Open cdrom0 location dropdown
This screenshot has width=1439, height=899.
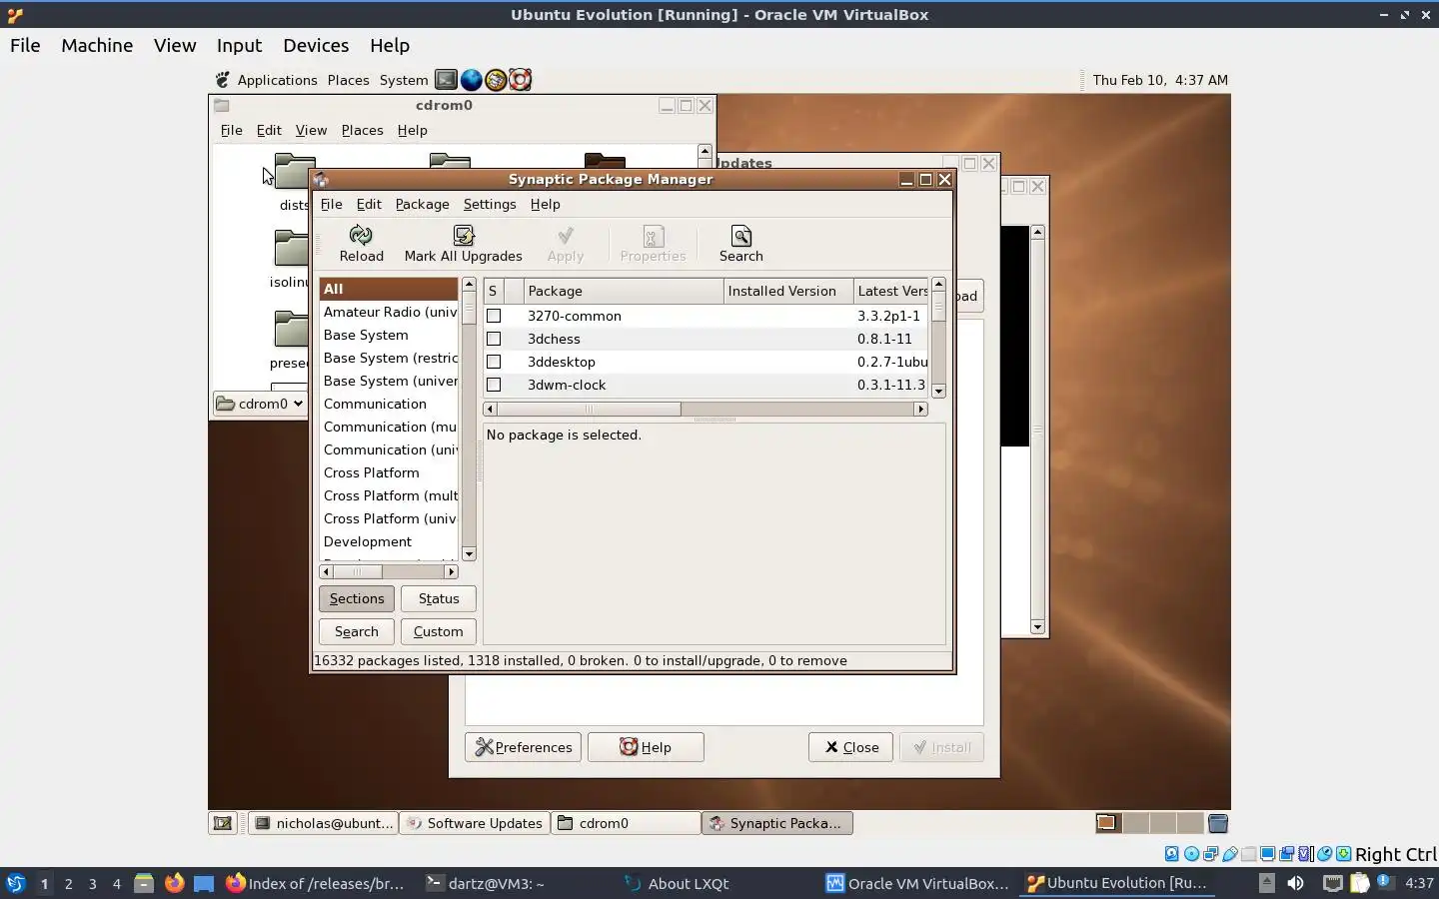pyautogui.click(x=261, y=404)
